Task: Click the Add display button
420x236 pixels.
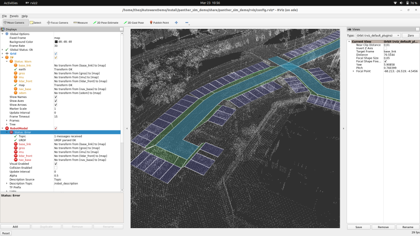Action: click(15, 227)
